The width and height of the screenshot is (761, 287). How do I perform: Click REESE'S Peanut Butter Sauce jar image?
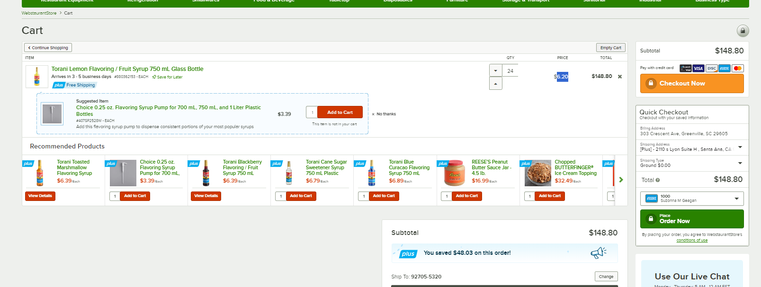coord(455,173)
